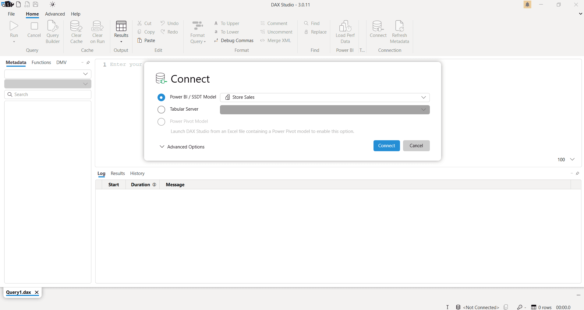Click the notification bell icon
584x310 pixels.
click(527, 5)
